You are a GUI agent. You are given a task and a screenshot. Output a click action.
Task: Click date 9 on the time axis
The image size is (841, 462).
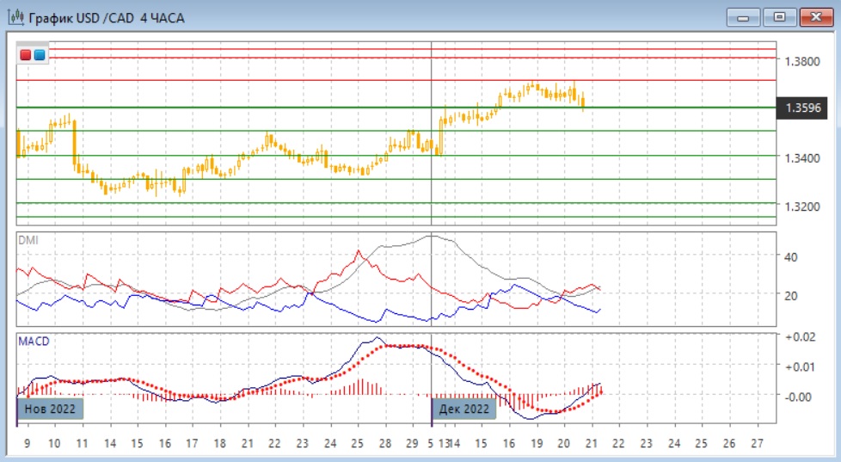tap(27, 444)
